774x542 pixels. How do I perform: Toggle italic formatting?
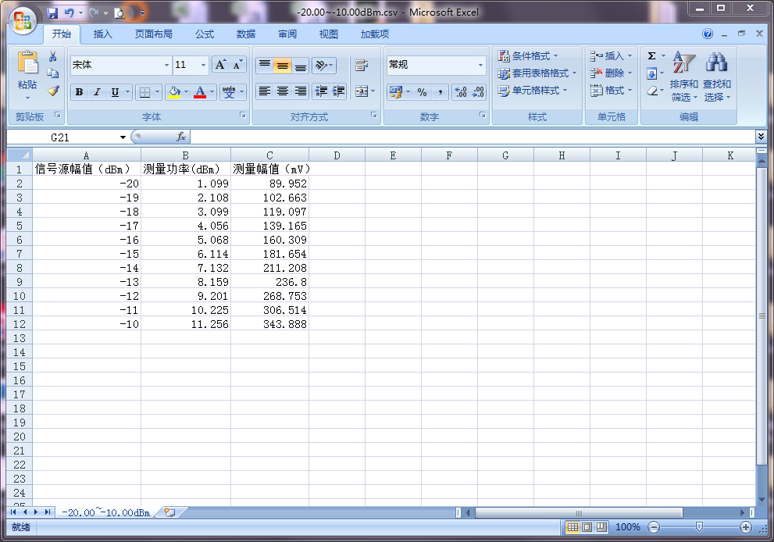coord(97,92)
